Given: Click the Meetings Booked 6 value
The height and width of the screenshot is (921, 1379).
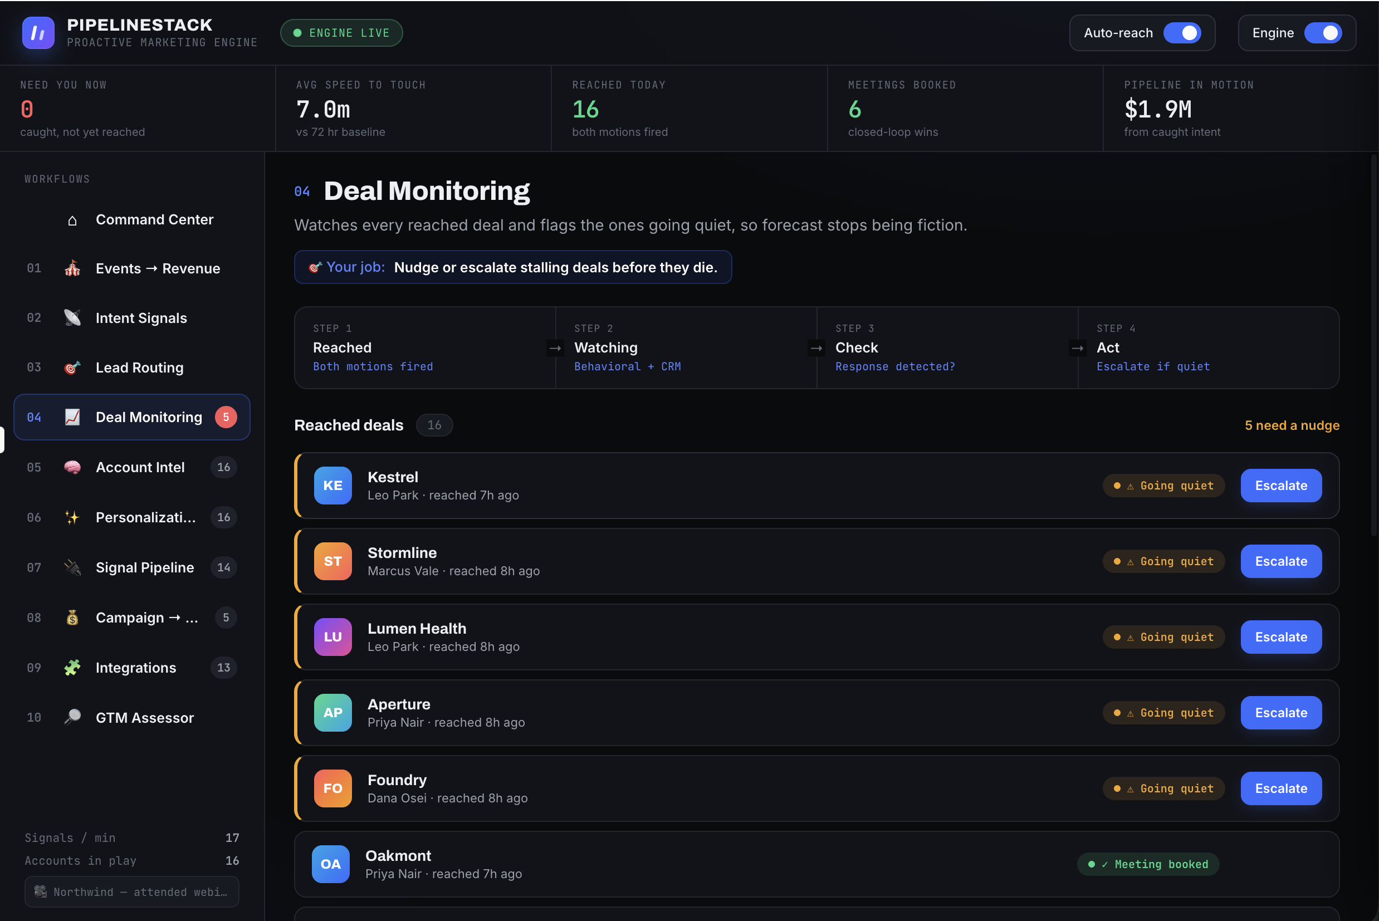Looking at the screenshot, I should [855, 109].
